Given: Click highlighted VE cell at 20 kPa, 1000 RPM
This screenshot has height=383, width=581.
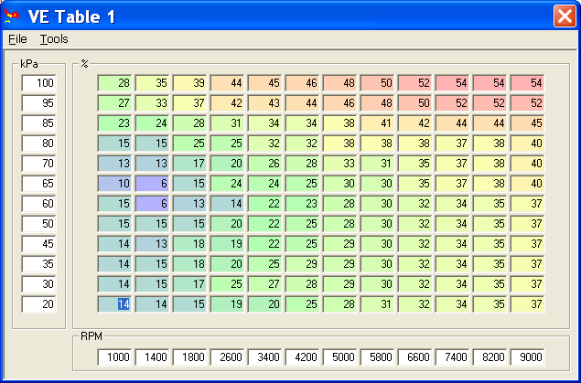Looking at the screenshot, I should [x=116, y=304].
